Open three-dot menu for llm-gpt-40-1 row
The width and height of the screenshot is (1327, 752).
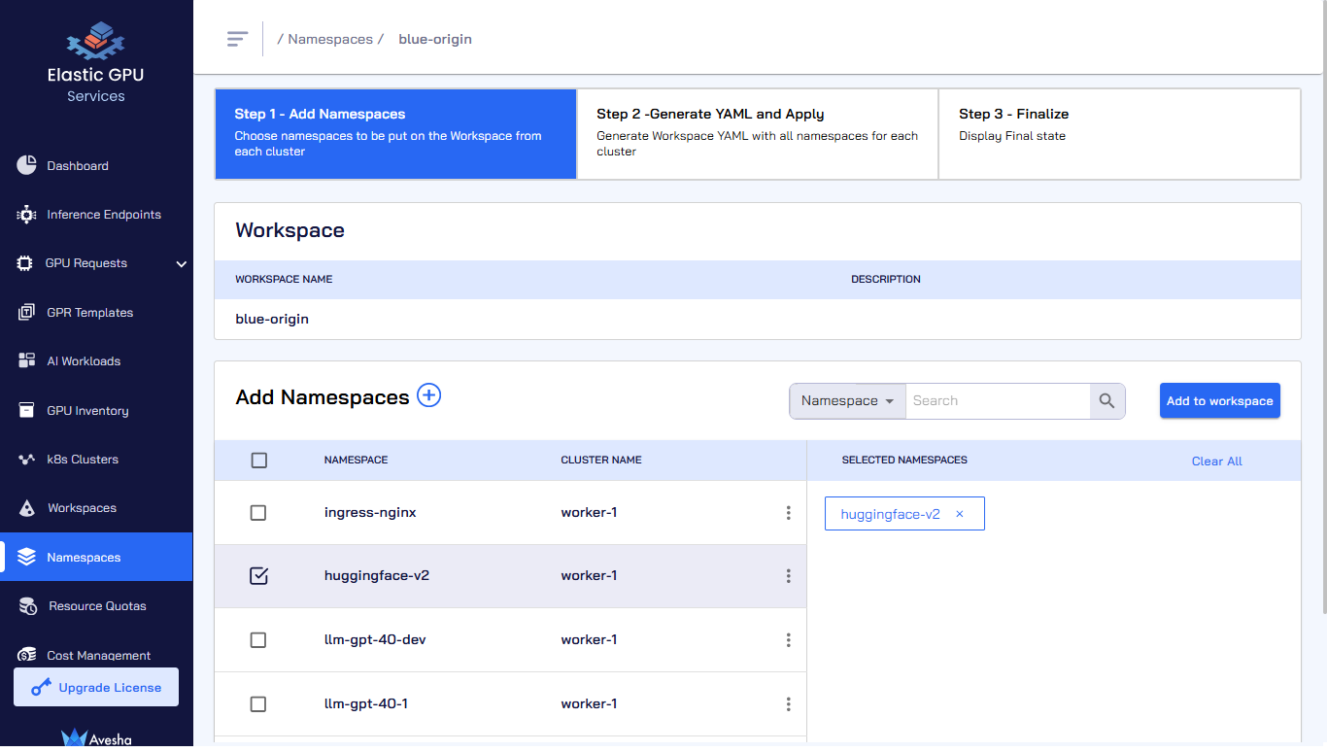coord(788,704)
